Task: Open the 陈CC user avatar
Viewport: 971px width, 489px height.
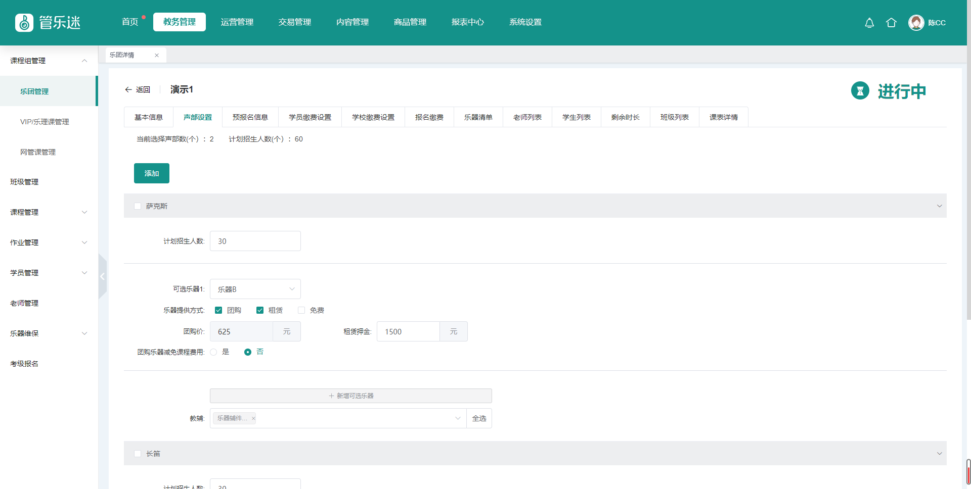Action: coord(916,23)
